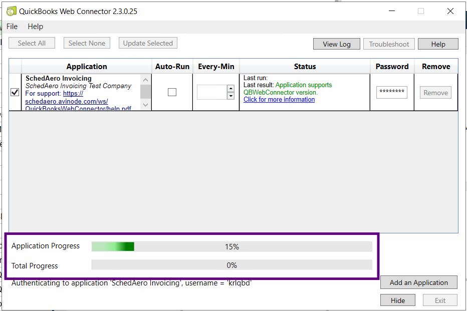Click the Add an Application button
The image size is (467, 311).
point(419,282)
